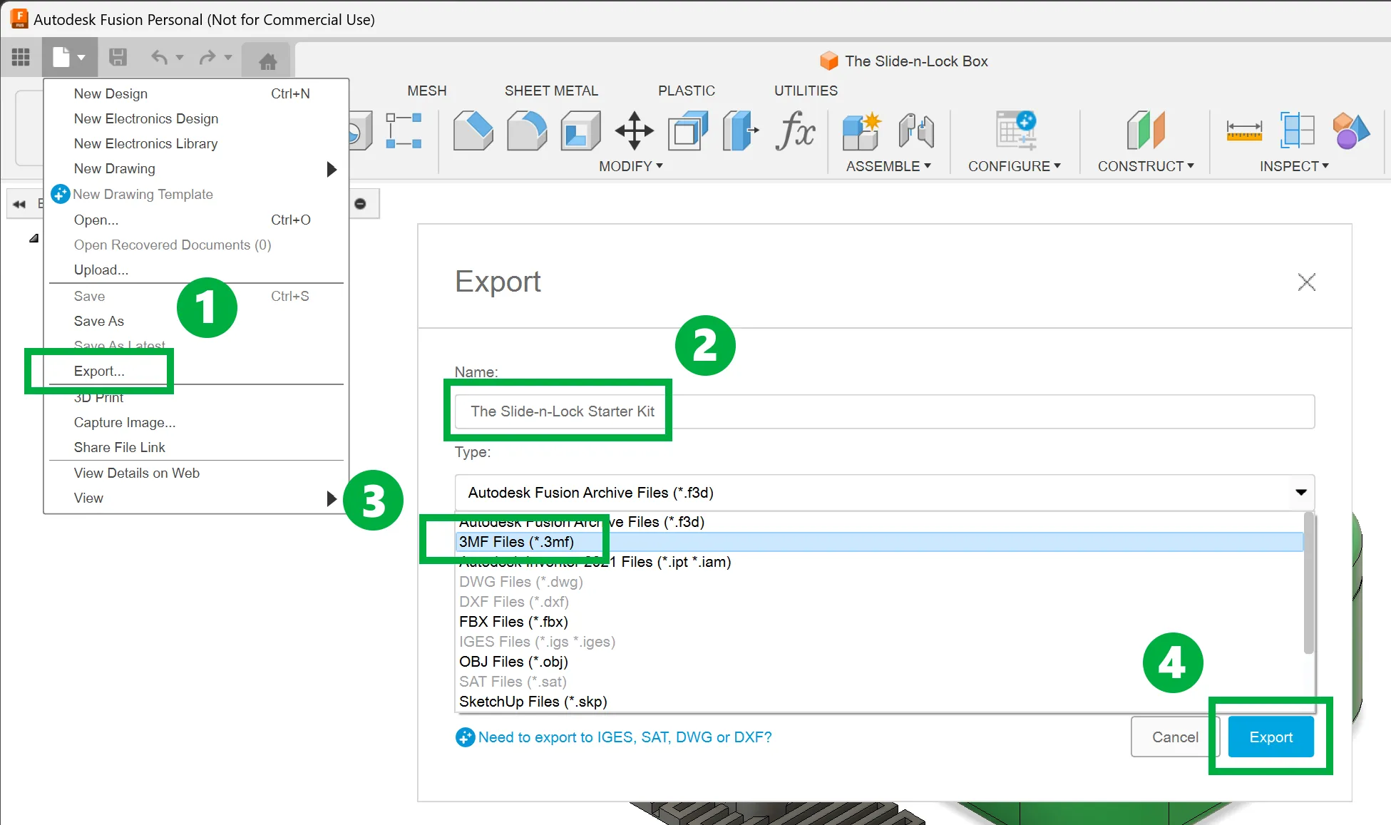Click the Name input field
1391x825 pixels.
(x=884, y=411)
